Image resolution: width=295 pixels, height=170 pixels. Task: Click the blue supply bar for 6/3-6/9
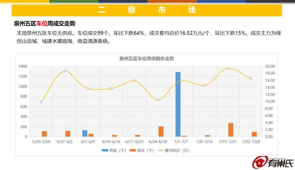85,133
